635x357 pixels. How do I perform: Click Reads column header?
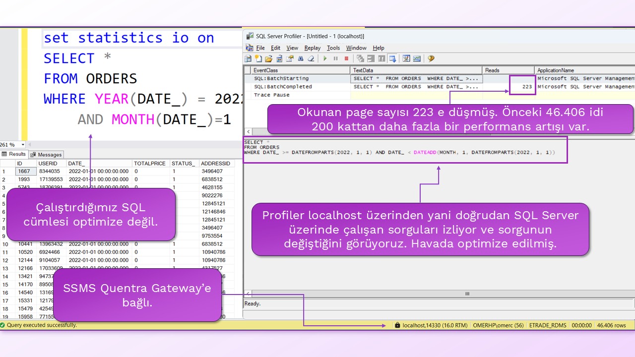[x=508, y=70]
